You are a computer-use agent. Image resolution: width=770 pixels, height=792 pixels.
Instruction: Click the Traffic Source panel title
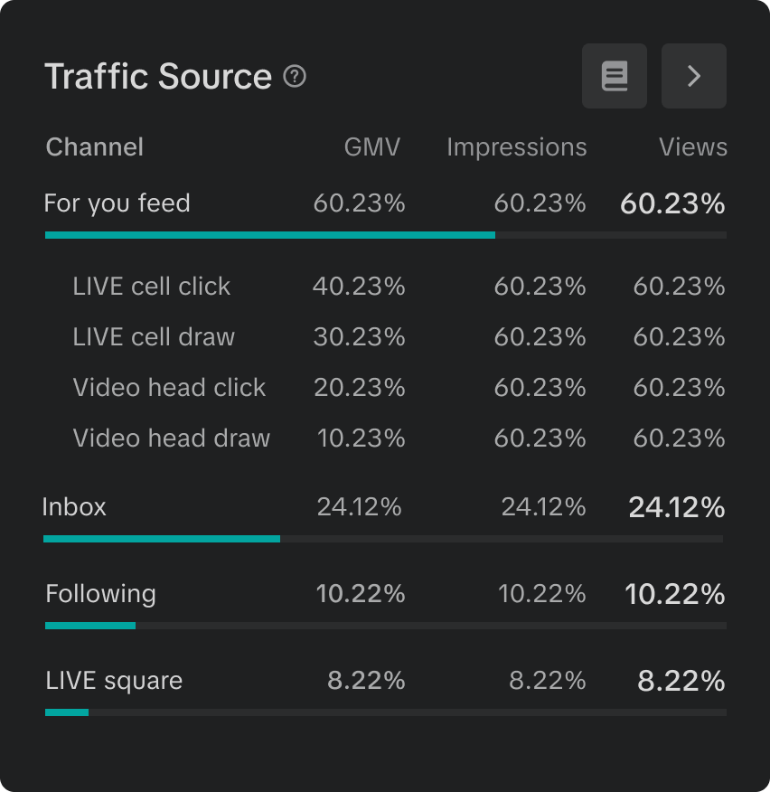click(x=158, y=77)
